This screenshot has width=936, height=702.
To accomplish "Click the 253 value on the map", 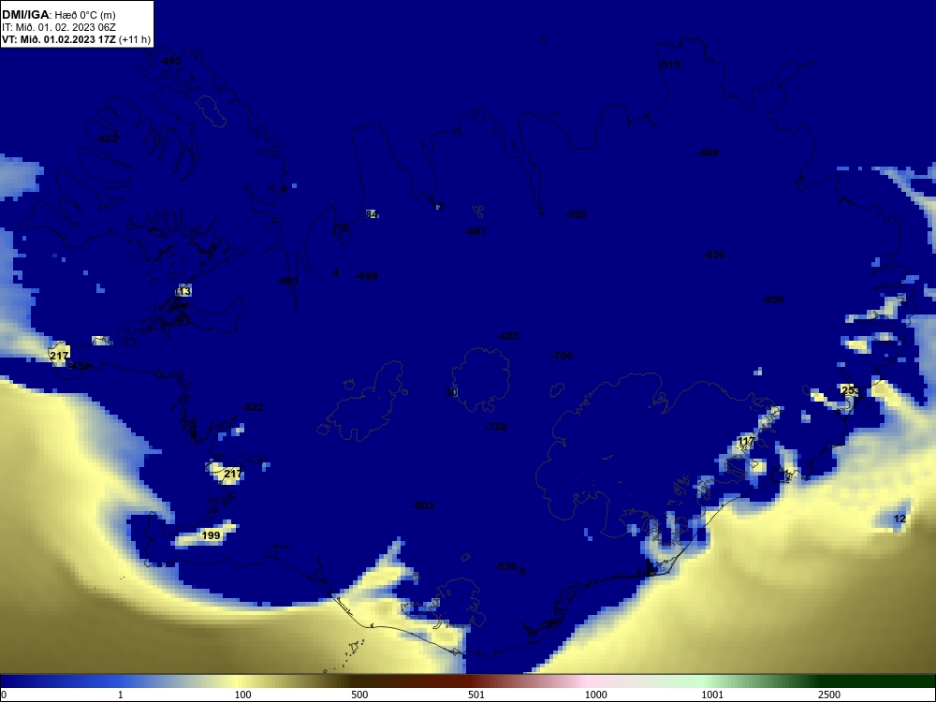I will point(850,390).
